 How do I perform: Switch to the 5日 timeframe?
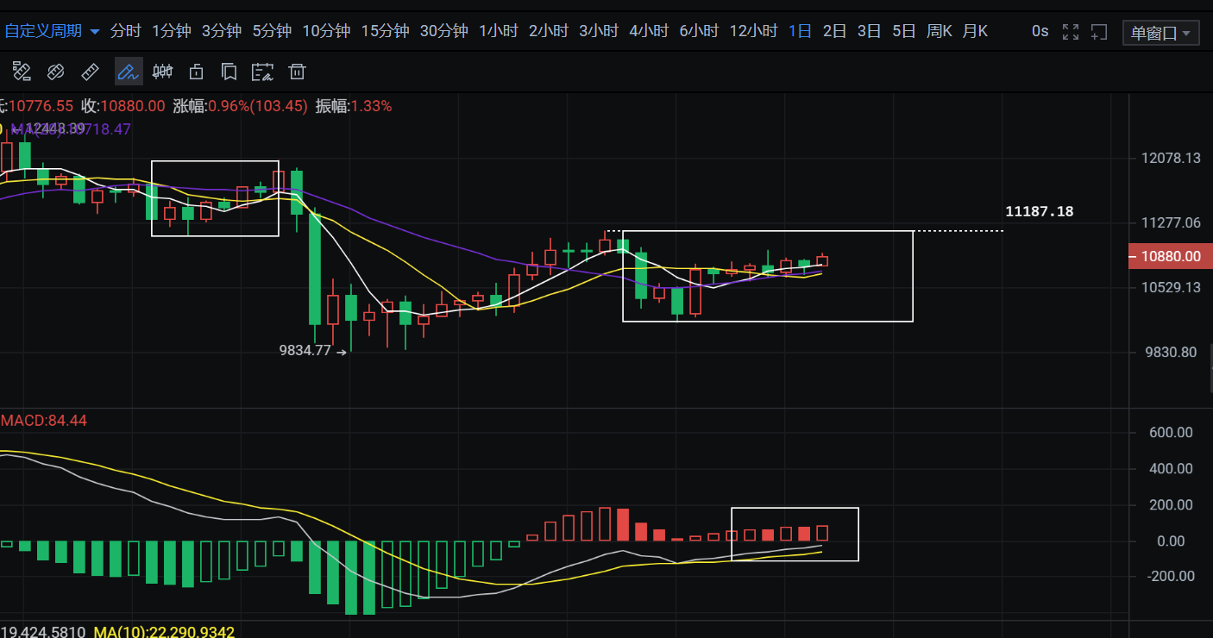[x=903, y=31]
